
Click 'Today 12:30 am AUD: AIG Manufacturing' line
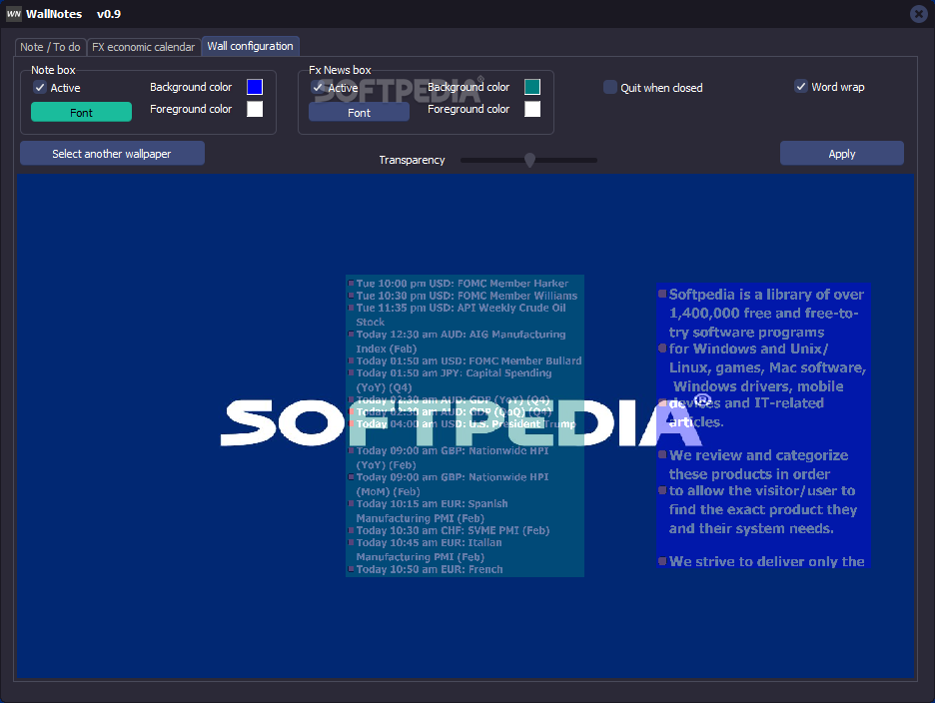[x=461, y=335]
